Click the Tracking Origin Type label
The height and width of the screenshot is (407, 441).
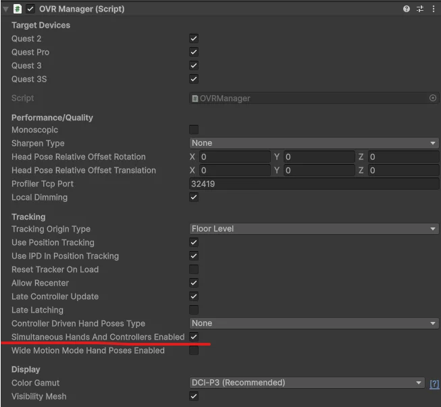tap(51, 229)
